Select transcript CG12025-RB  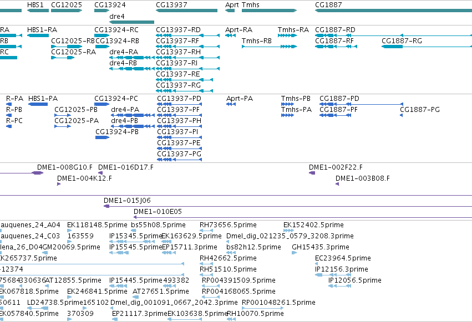(x=67, y=47)
